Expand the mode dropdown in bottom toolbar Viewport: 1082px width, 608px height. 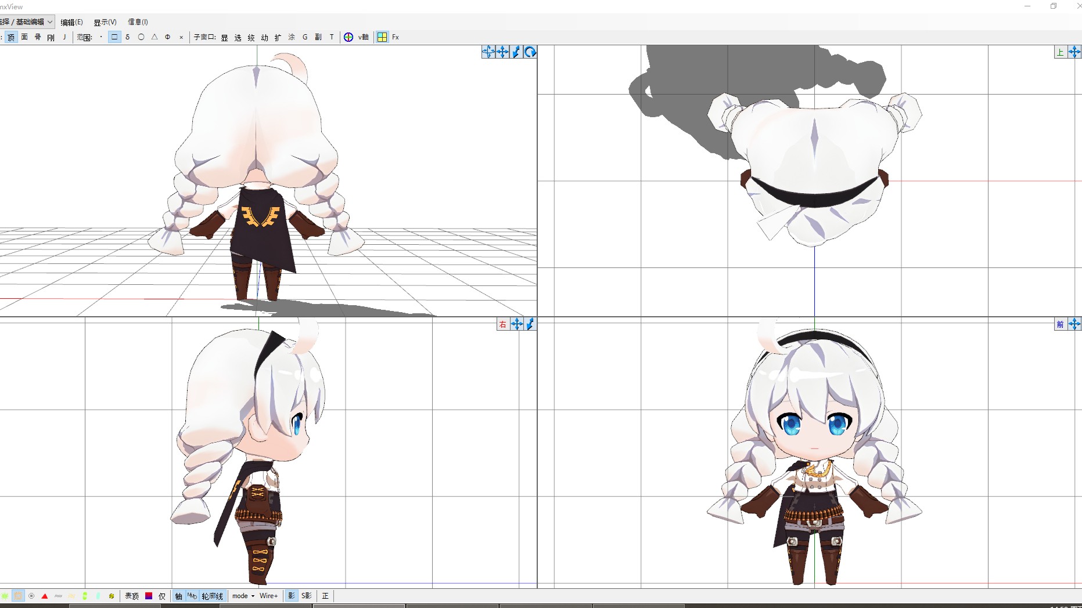click(x=243, y=596)
